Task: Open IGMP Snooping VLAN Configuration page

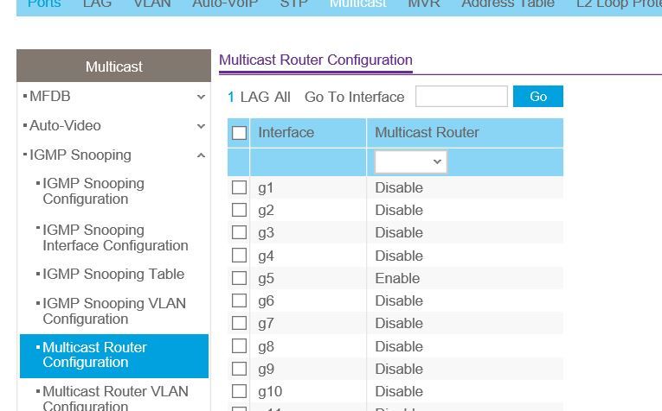Action: click(114, 311)
